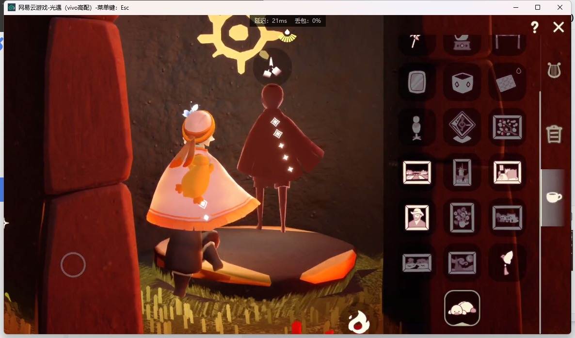Tap the yellow fan icon

point(287,36)
